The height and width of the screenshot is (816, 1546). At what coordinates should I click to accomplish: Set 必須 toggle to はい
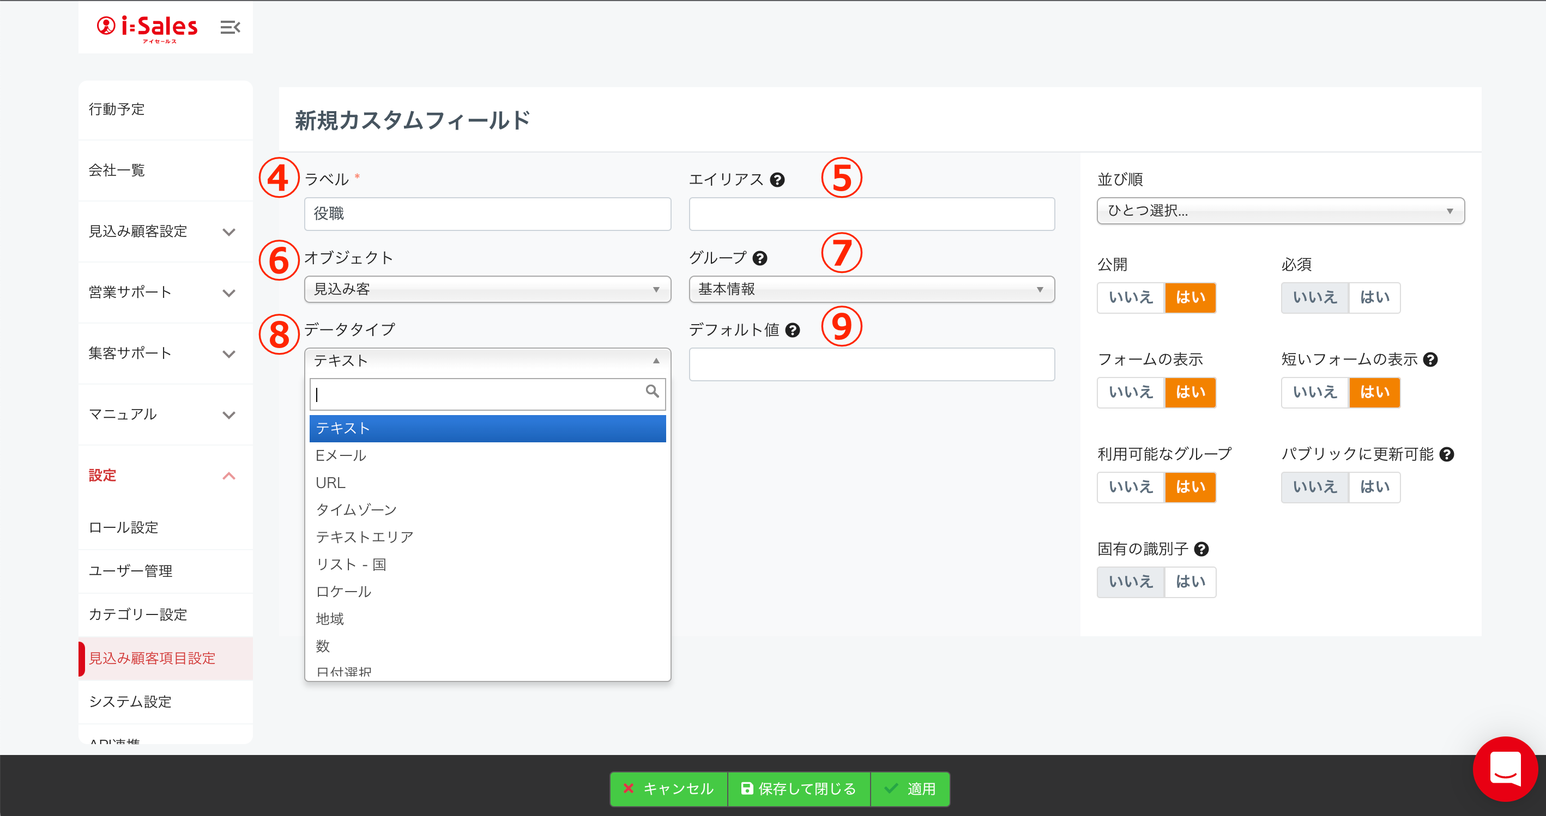[x=1374, y=297]
